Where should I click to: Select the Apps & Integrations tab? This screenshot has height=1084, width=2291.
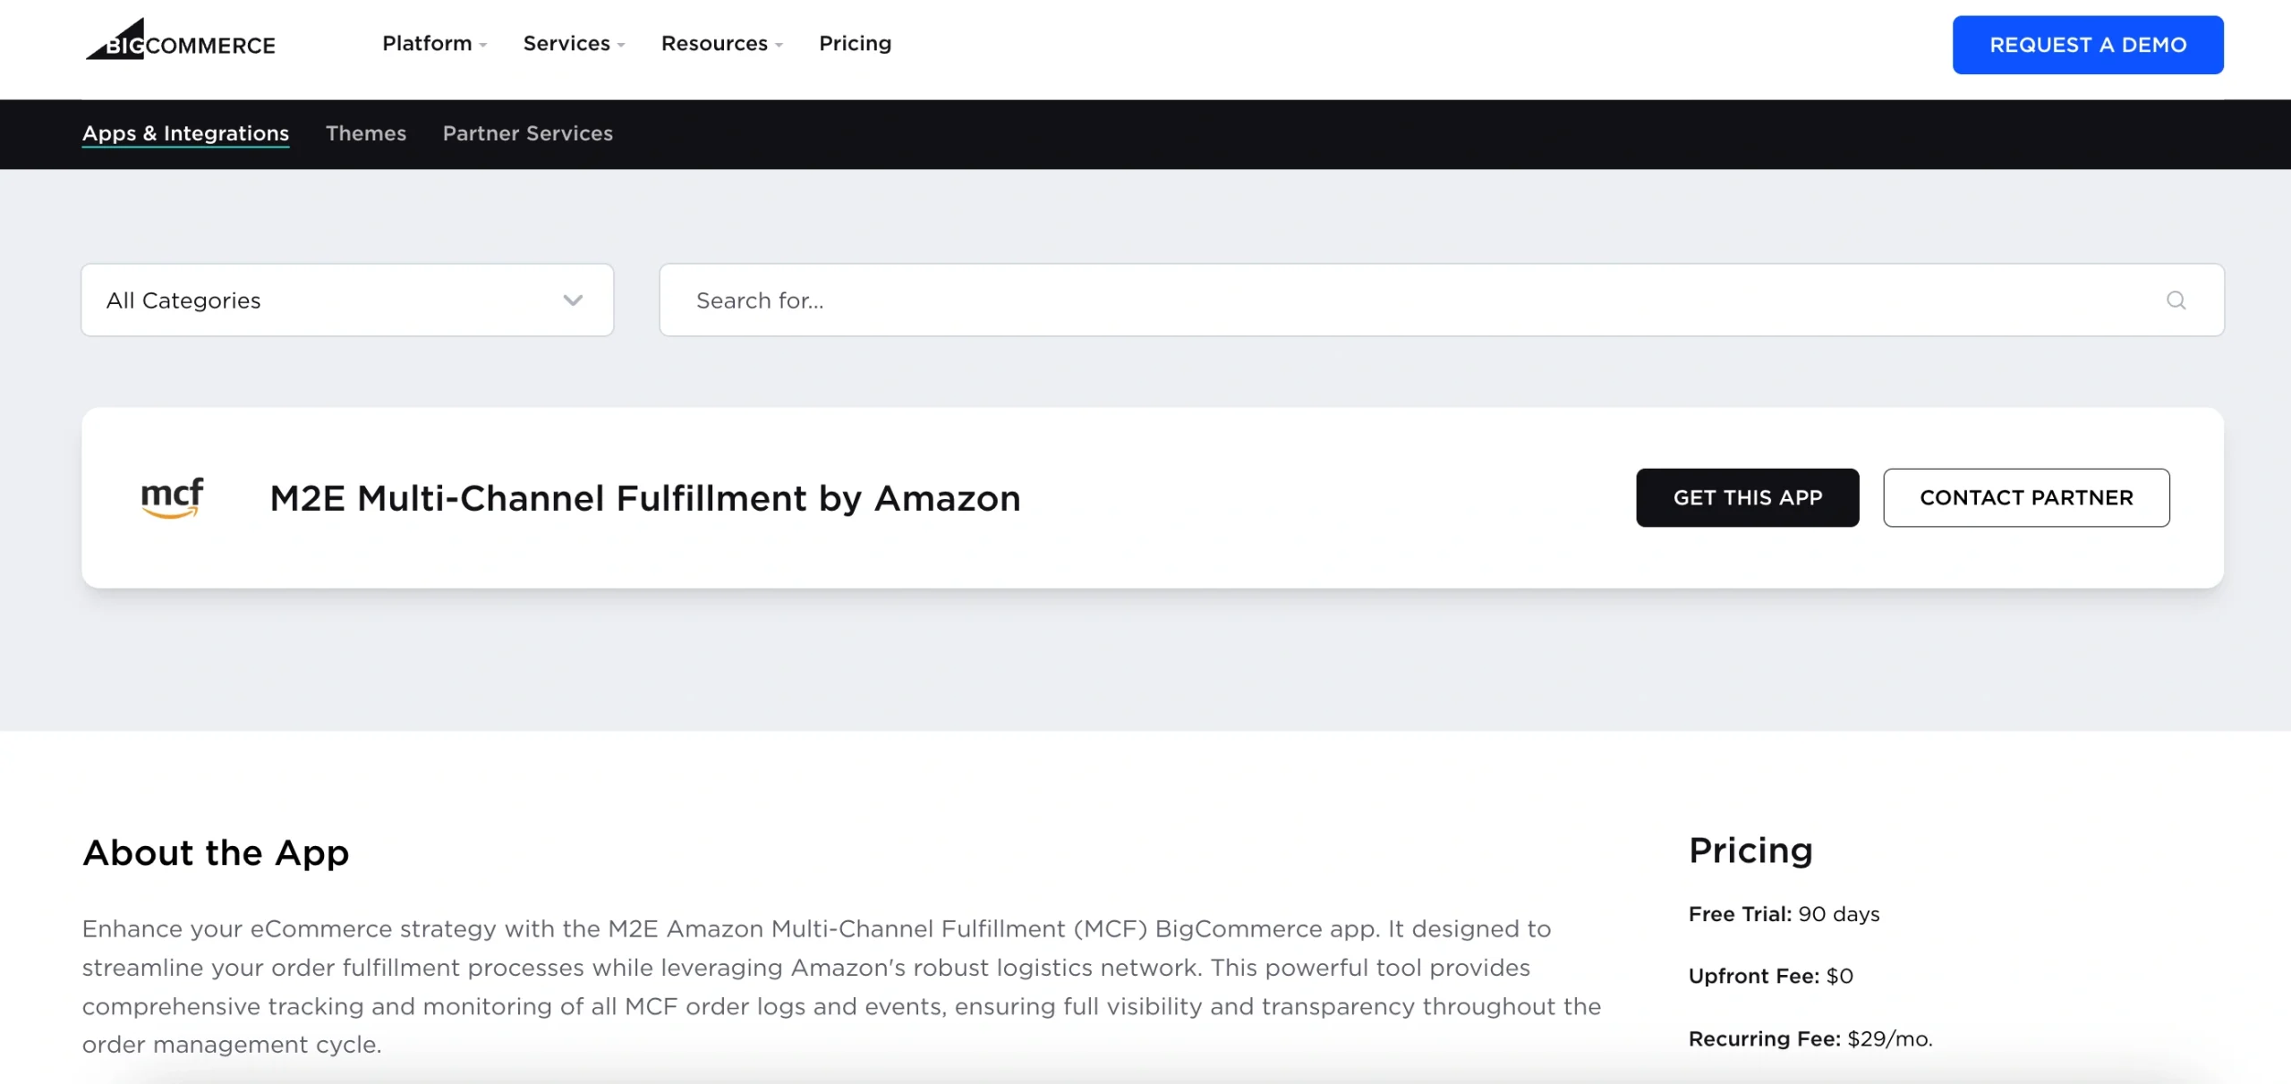(185, 133)
